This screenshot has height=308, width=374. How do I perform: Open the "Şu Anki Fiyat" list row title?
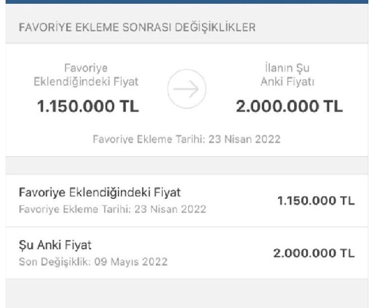tap(52, 245)
